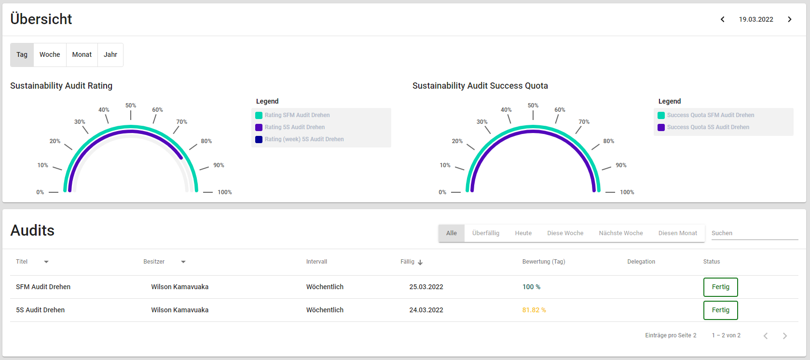
Task: Click teal swatch of Rating SFM Audit Drehen
Action: click(x=259, y=115)
